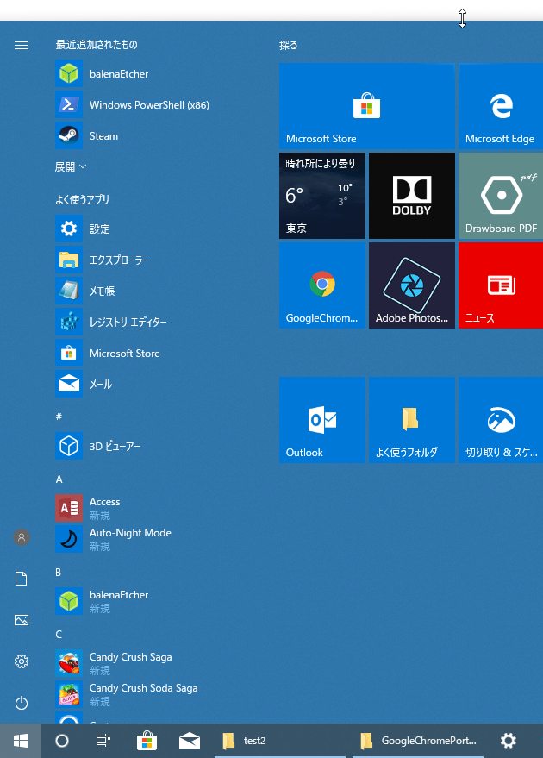Open Mail from the taskbar
The image size is (543, 758).
pos(190,741)
